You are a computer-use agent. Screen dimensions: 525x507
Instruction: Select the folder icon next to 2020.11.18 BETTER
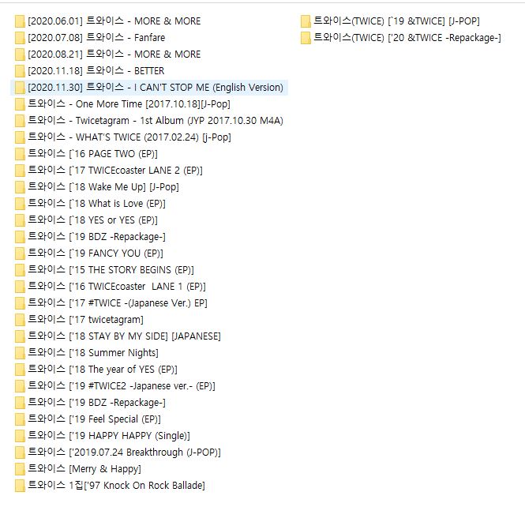coord(20,71)
